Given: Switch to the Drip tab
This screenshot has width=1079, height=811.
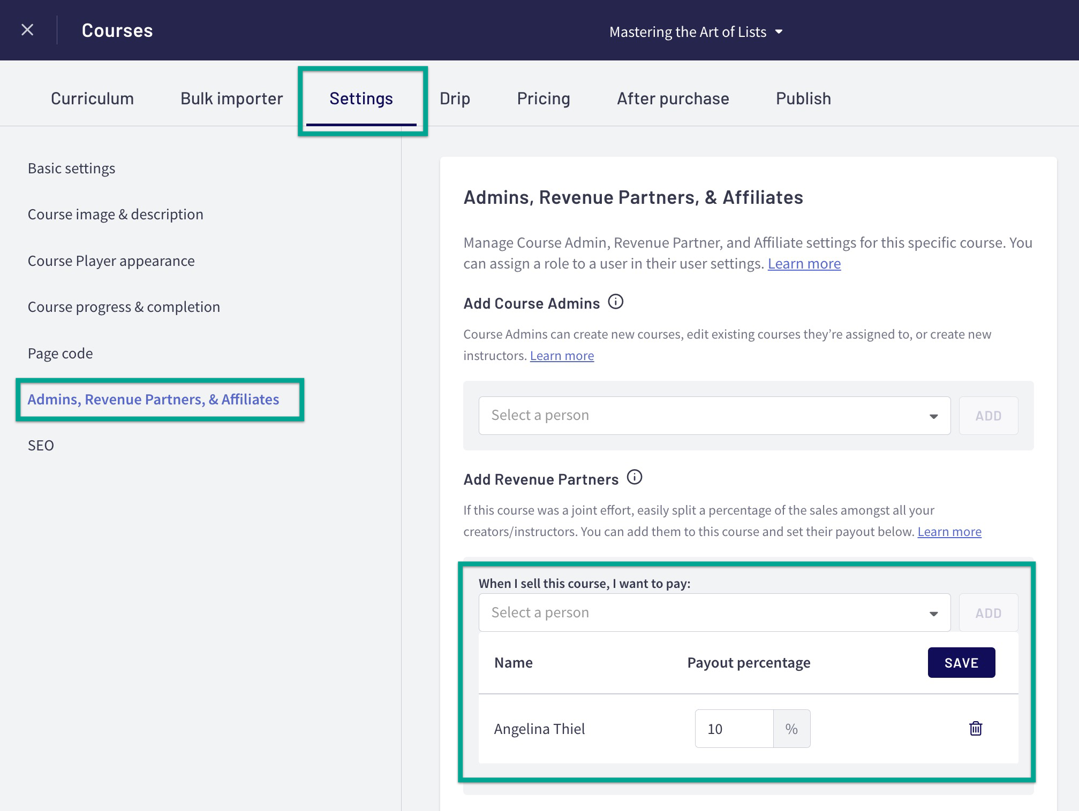Looking at the screenshot, I should (455, 98).
